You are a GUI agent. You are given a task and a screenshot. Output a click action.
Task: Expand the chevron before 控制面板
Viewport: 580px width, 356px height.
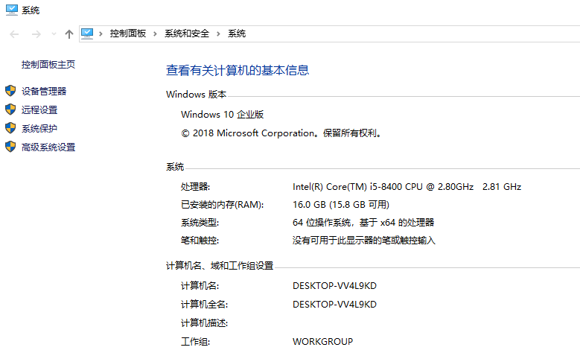coord(101,34)
